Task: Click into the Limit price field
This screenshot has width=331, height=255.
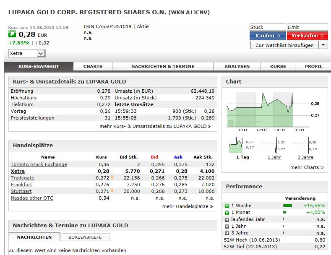Action: (x=307, y=27)
